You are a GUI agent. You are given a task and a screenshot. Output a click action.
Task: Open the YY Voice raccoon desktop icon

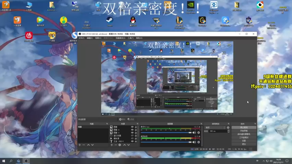[52, 37]
